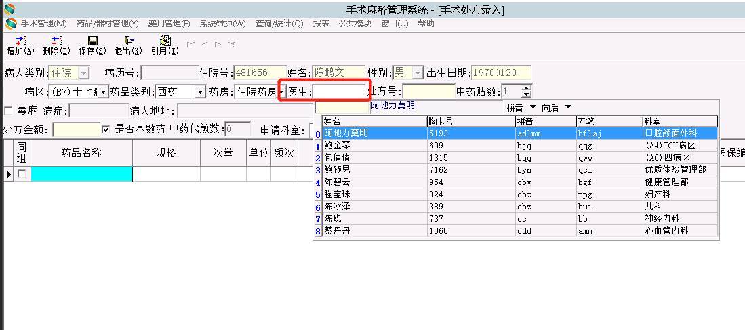Click the 胸卡号 column header in lookup

click(471, 121)
